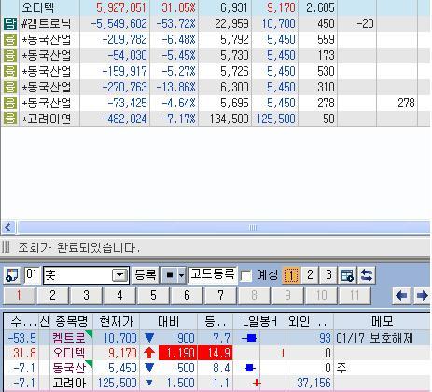
Task: Click the 융 badge beside 고려아연
Action: click(10, 119)
